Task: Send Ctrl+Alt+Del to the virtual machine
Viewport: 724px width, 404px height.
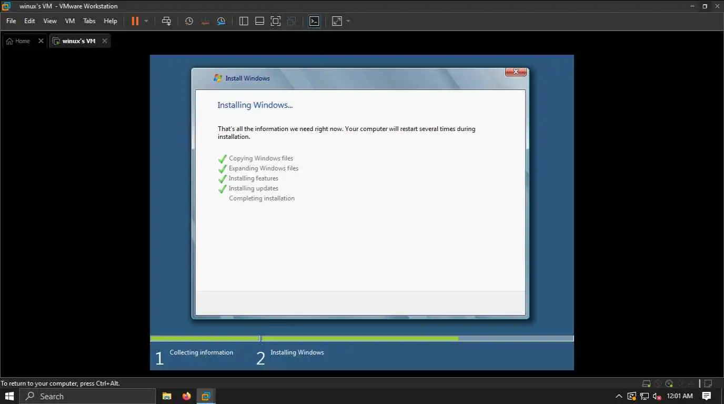Action: 166,21
